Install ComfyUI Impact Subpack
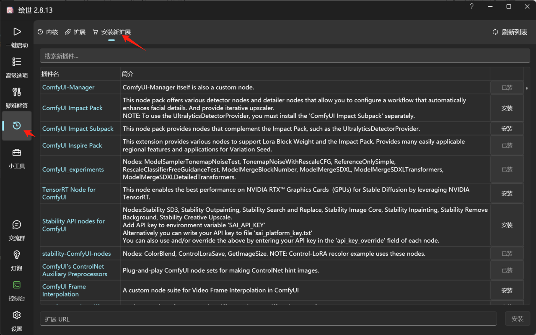 507,129
